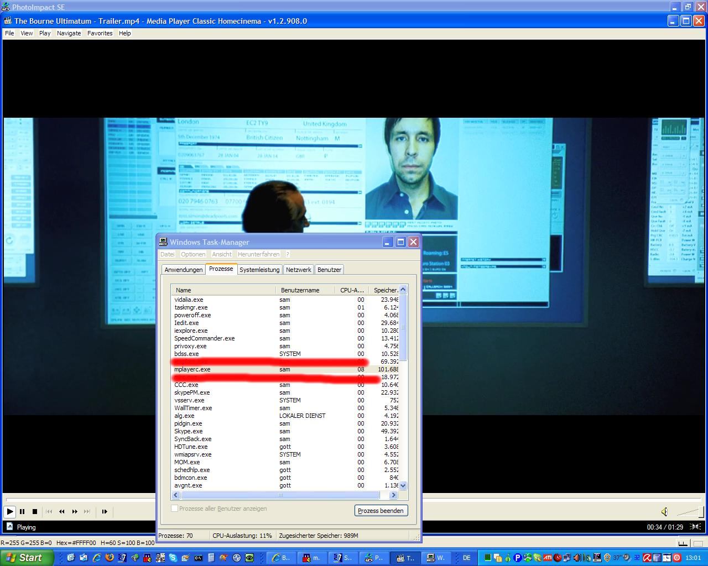Viewport: 708px width, 566px height.
Task: Toggle 'Prozesse aller Benutzer anzeigen' checkbox
Action: 175,509
